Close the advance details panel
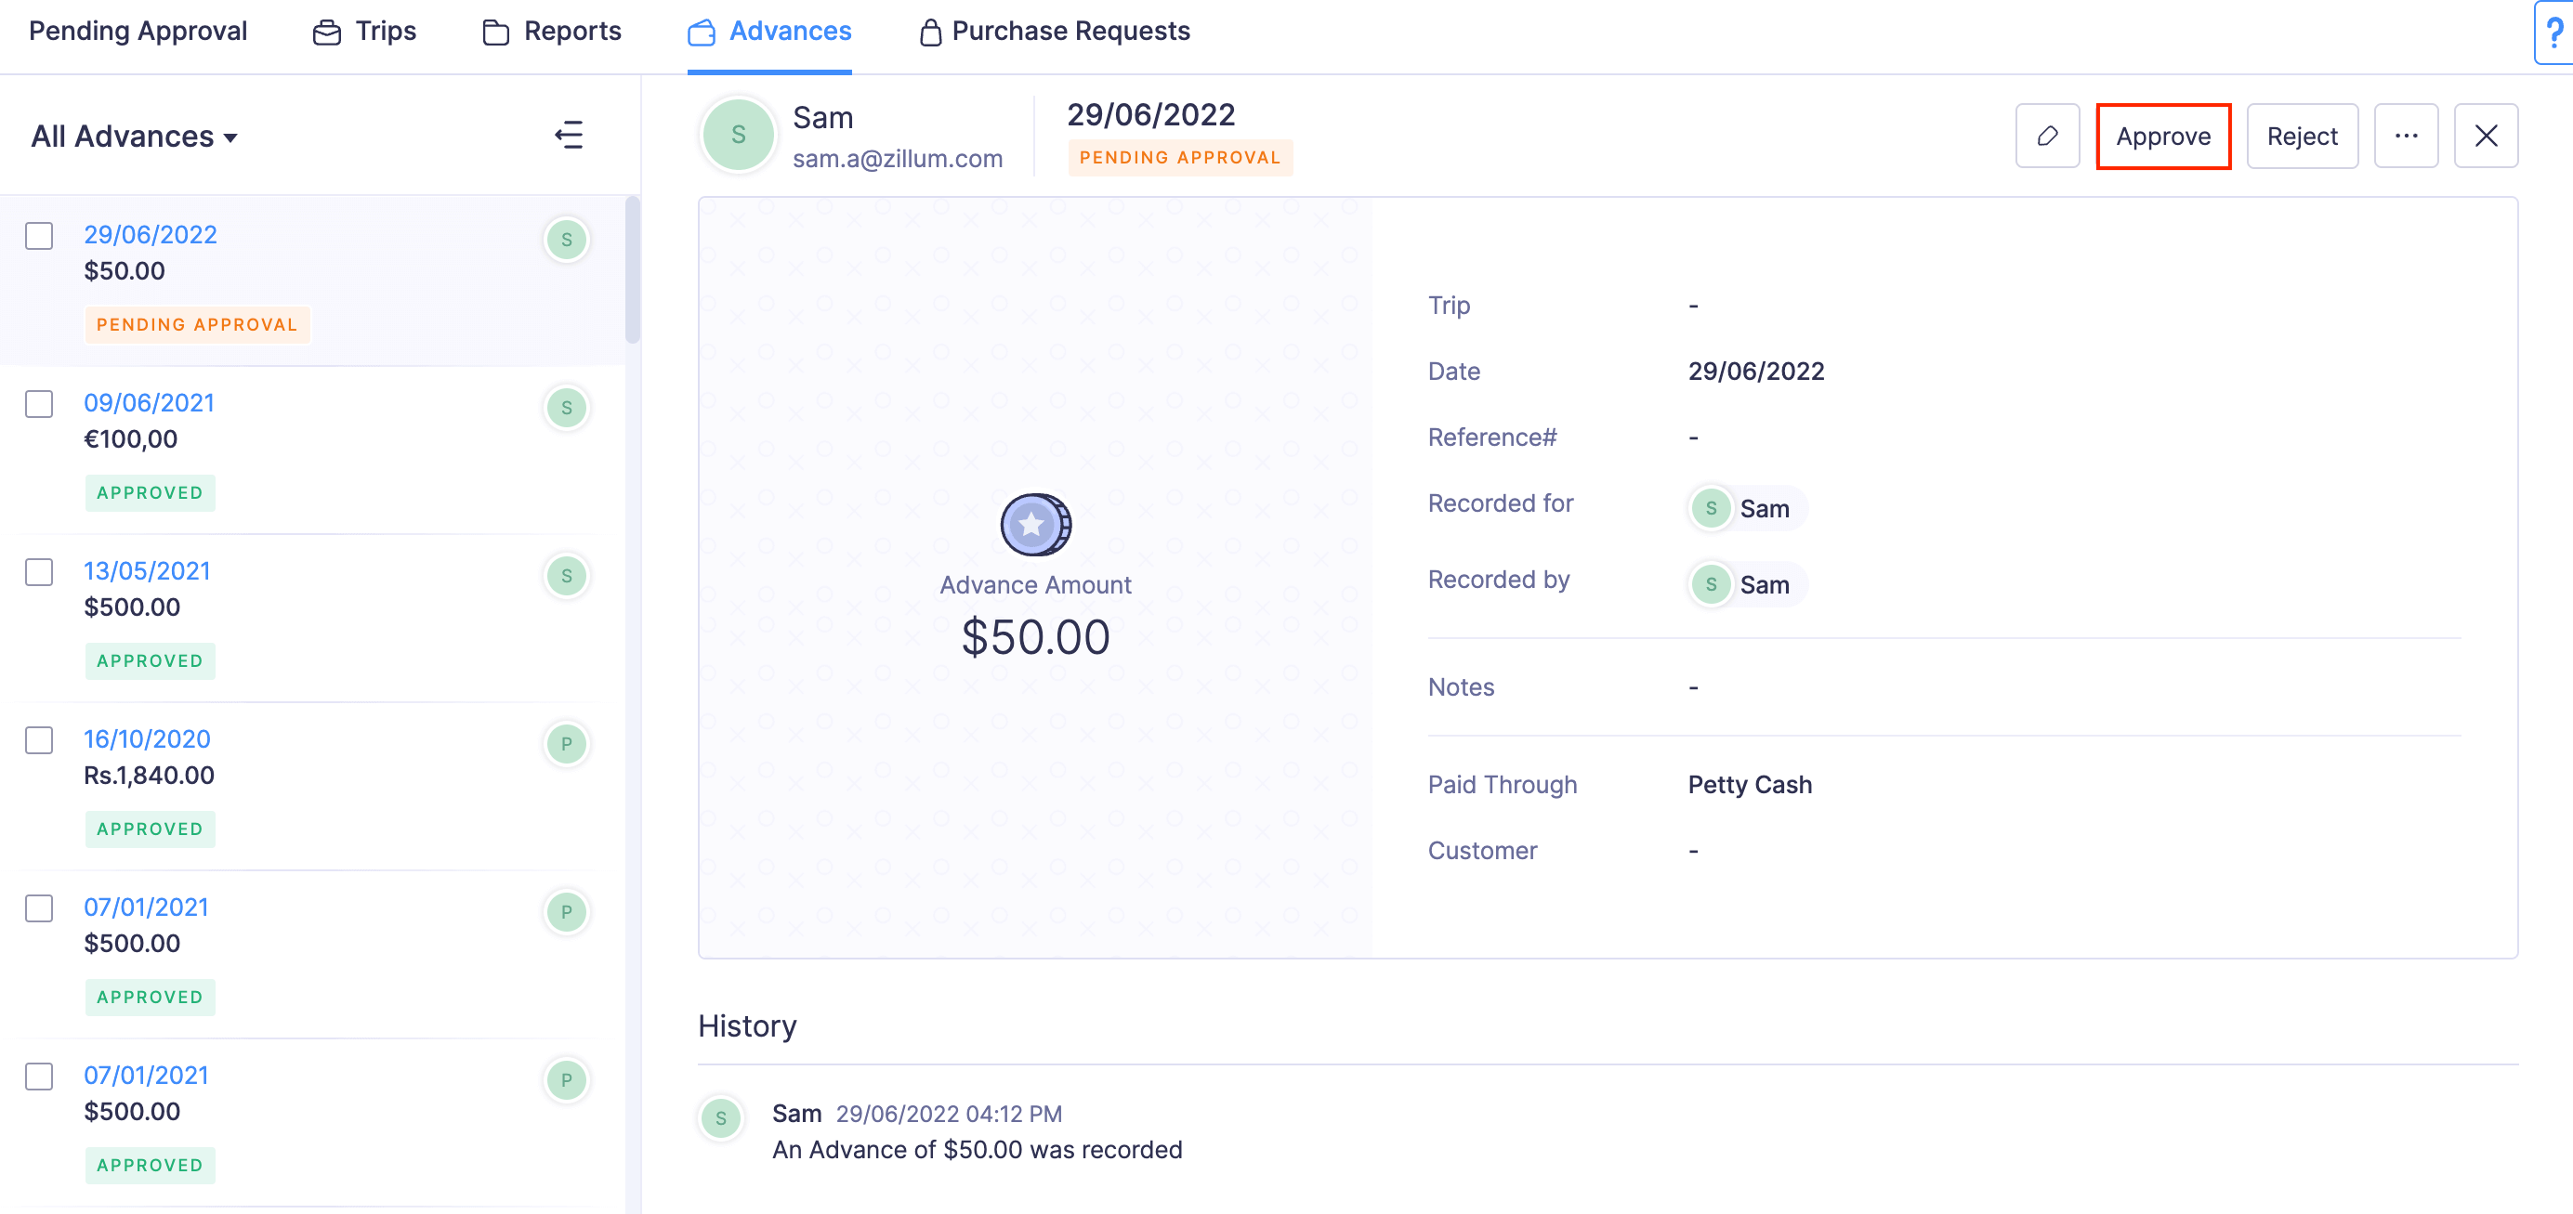 tap(2485, 136)
